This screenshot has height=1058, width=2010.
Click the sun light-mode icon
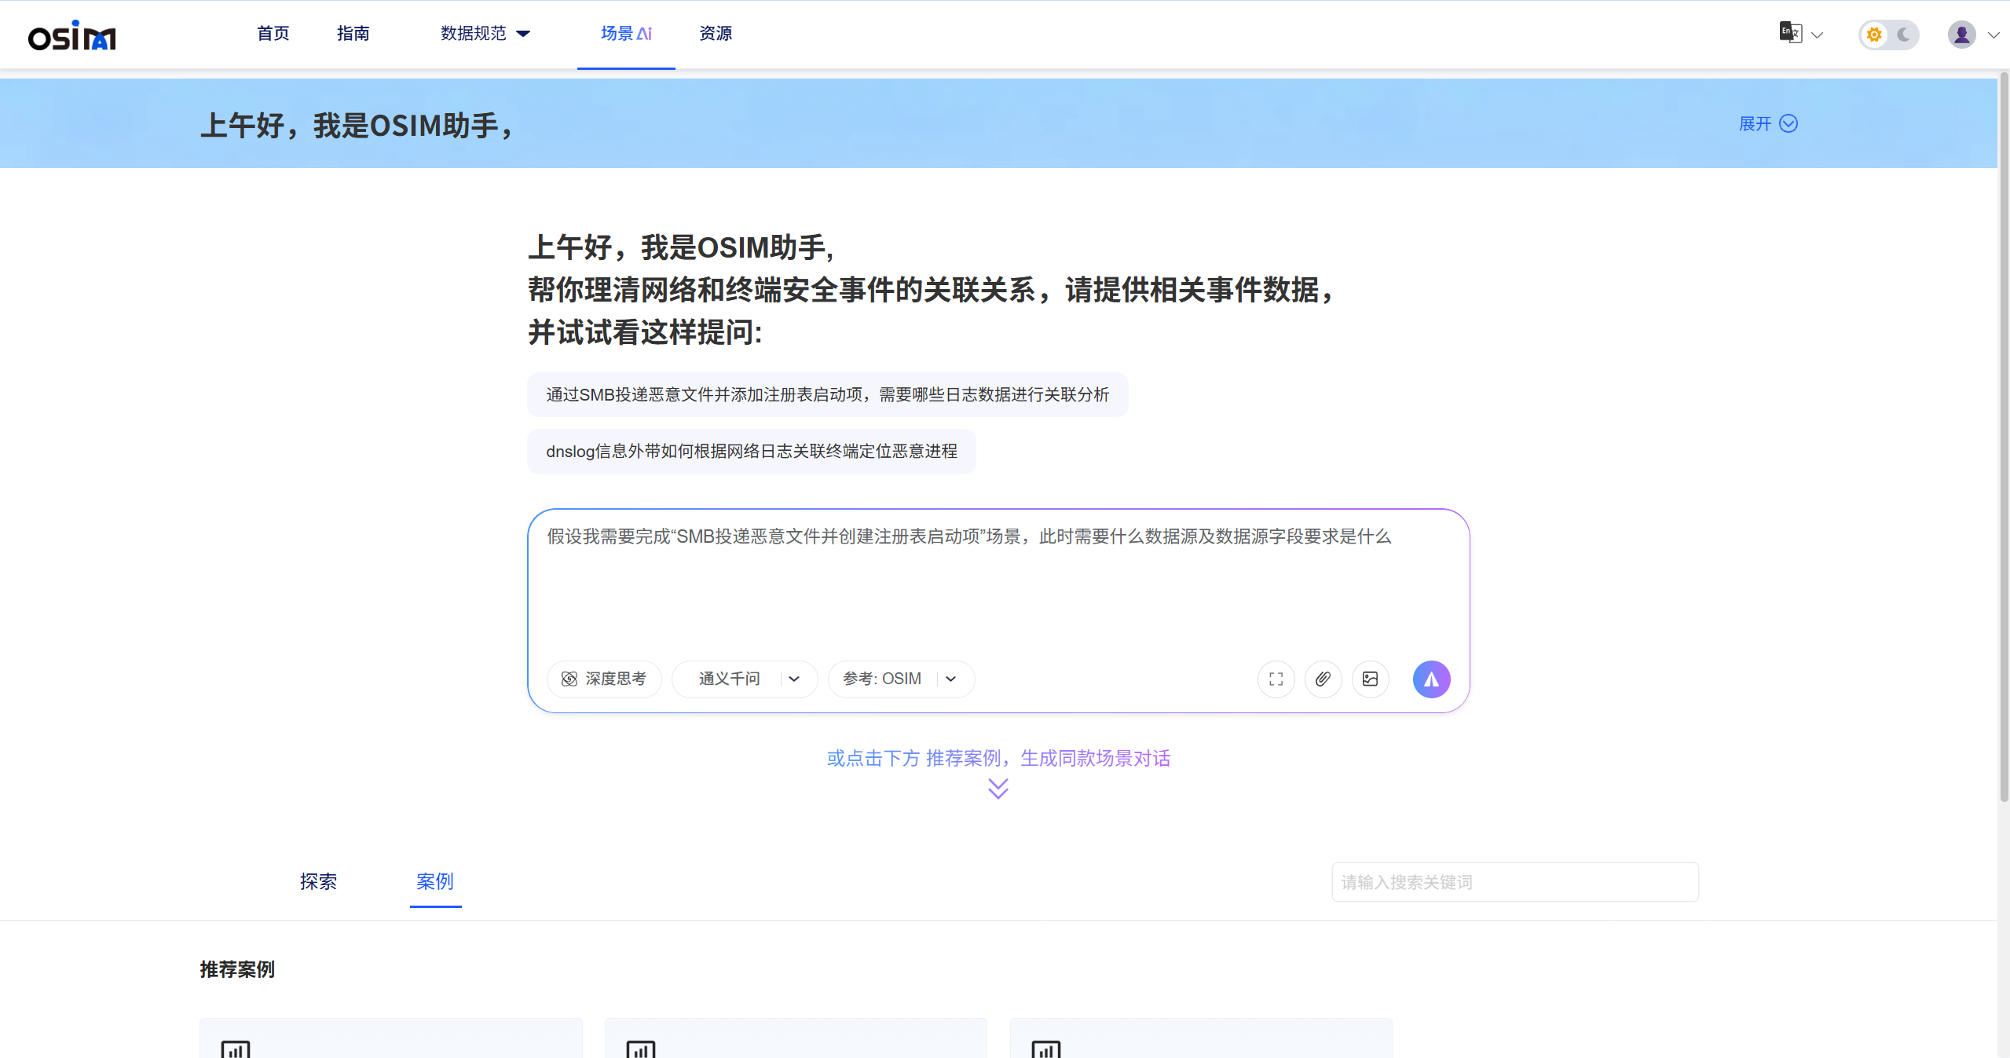1875,35
